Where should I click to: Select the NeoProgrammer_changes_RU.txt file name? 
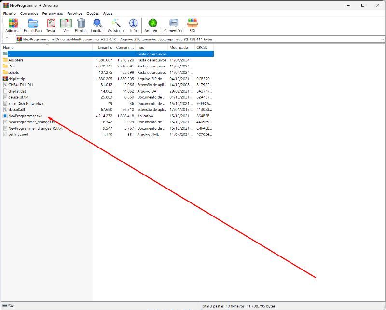35,128
